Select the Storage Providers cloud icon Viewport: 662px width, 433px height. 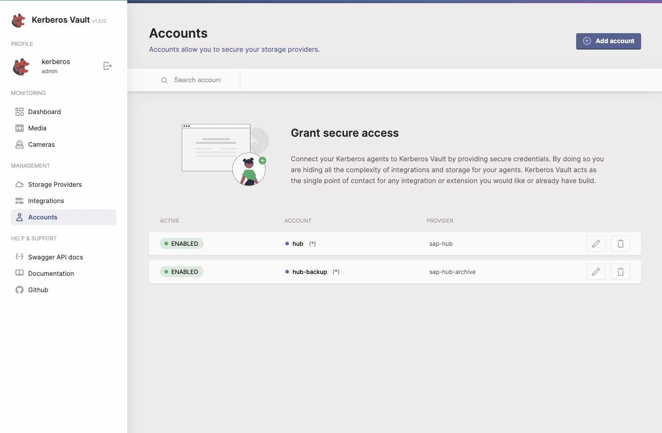tap(19, 184)
